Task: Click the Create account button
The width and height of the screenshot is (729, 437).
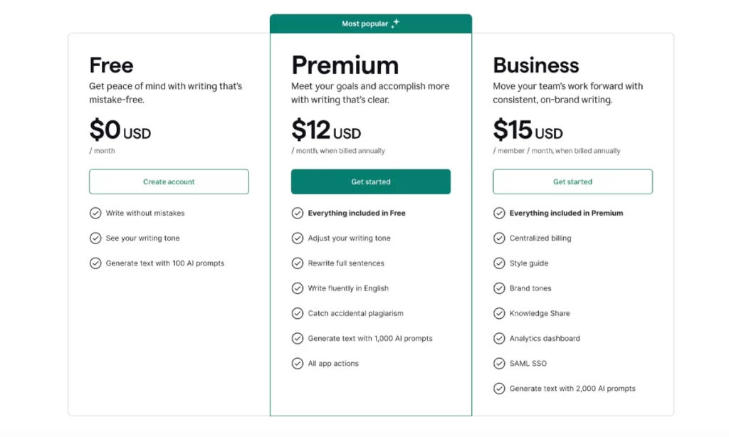Action: [169, 181]
